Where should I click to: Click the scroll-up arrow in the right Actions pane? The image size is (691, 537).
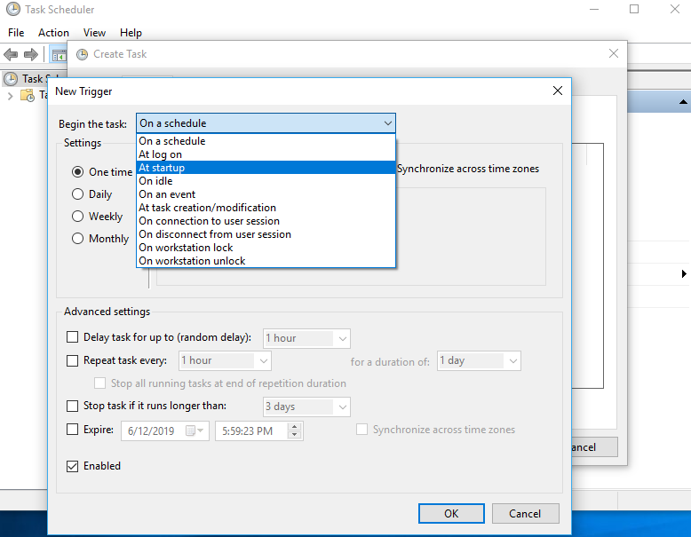click(683, 102)
